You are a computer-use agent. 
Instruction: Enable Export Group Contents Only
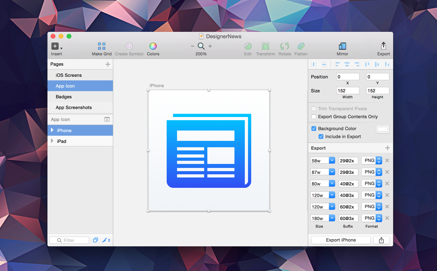(314, 117)
